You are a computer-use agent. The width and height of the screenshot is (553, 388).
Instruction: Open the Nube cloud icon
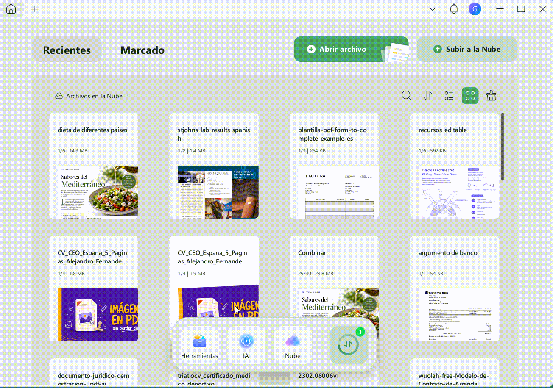(293, 345)
